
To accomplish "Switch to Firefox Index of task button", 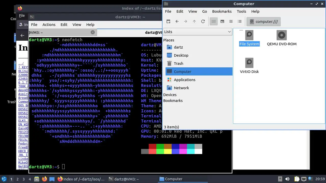I will click(81, 179).
